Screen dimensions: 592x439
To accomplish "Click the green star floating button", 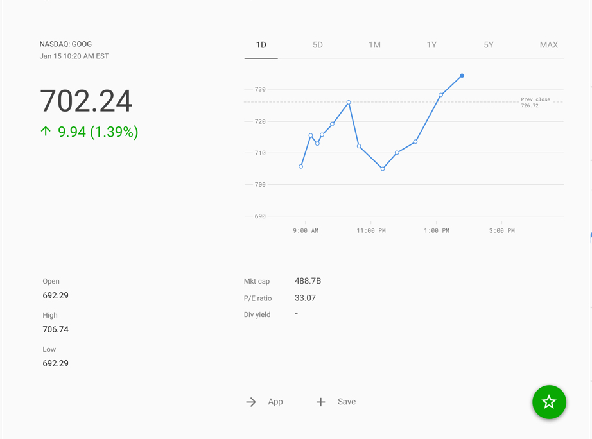I will (549, 402).
